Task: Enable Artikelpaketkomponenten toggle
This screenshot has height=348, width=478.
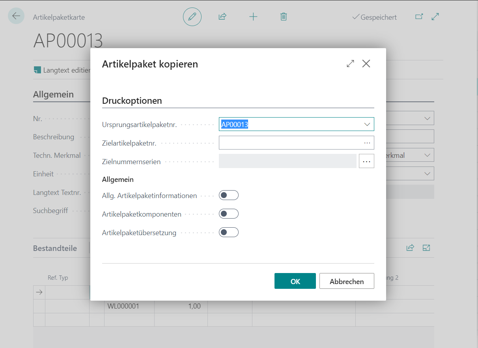Action: [x=229, y=214]
